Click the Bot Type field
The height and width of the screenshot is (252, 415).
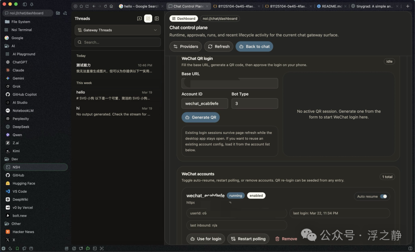pos(255,103)
